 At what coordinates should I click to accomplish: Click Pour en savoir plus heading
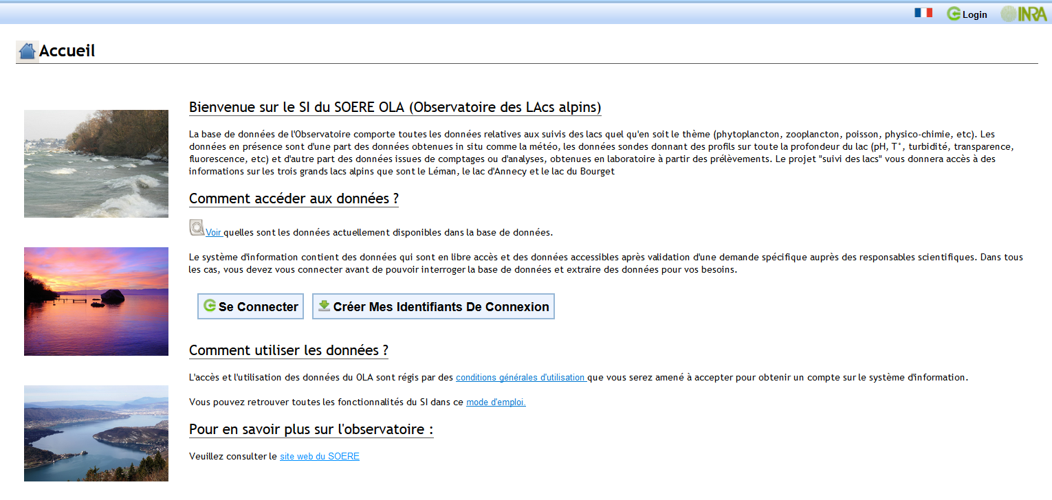311,430
